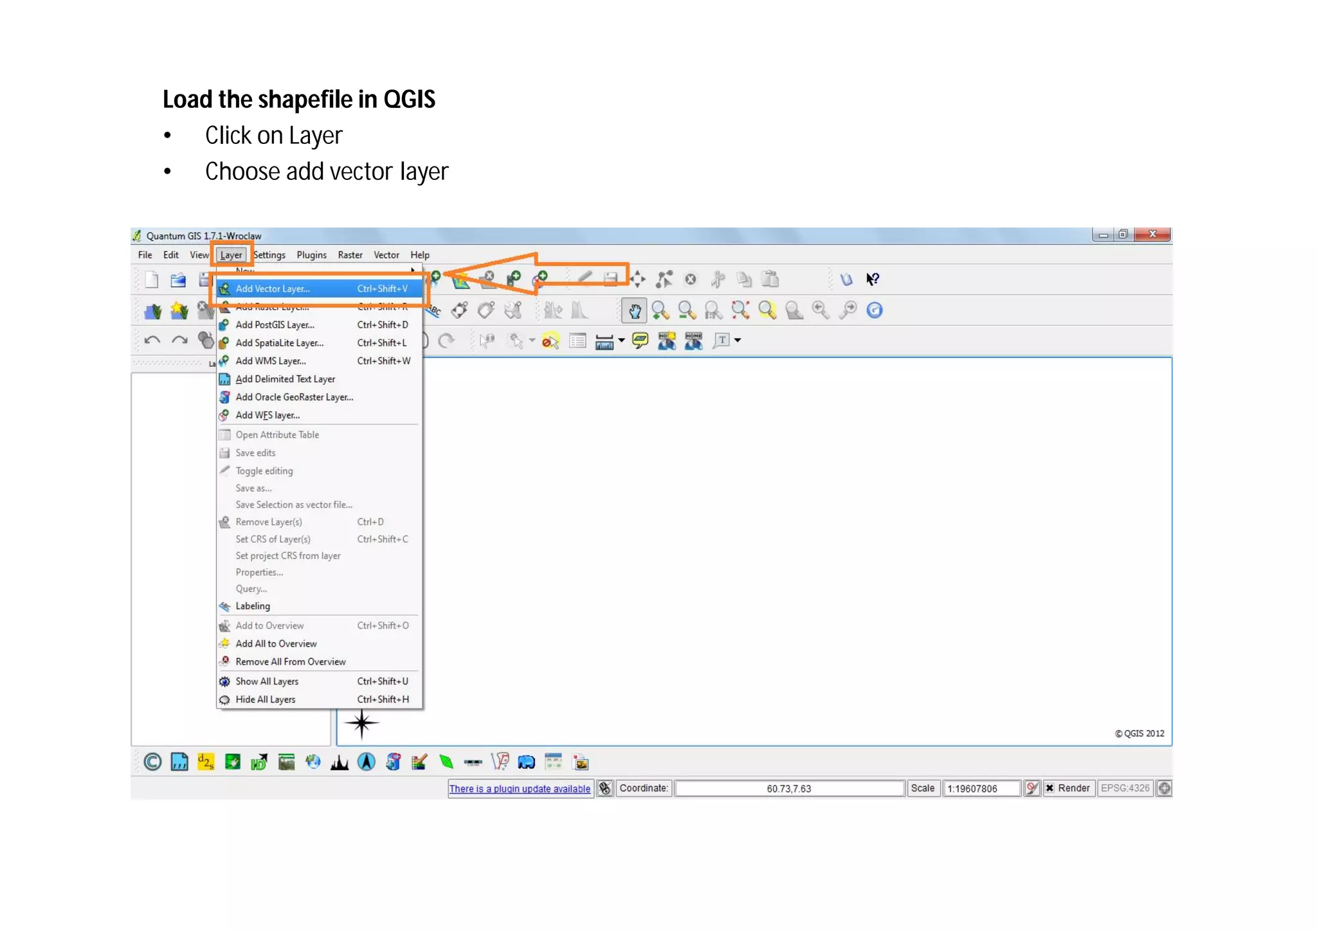Click the CRS status globe icon

pos(1164,789)
